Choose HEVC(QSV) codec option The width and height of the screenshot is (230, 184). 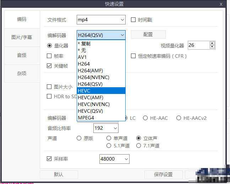coord(101,111)
